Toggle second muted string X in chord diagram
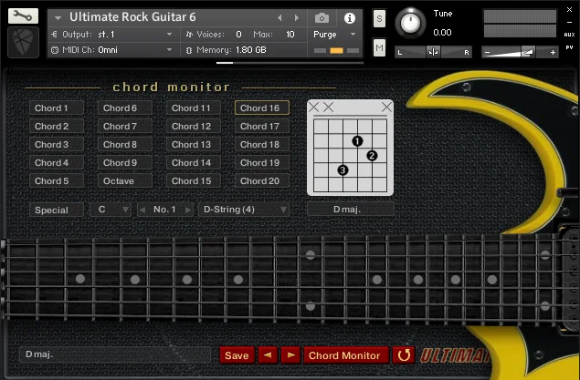 pos(328,108)
